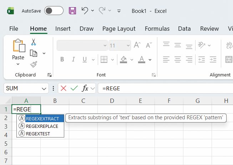Open the Page Layout tab
The image size is (233, 165).
coord(119,29)
